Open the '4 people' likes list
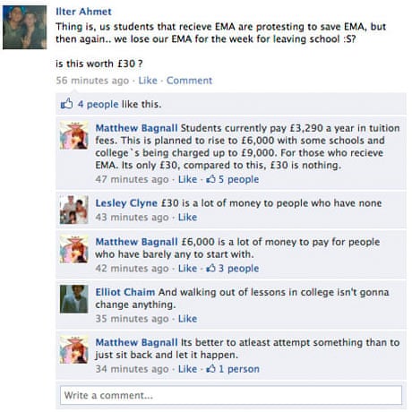 click(98, 104)
